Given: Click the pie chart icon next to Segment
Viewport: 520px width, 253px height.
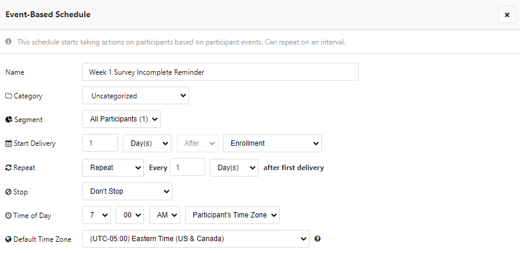Looking at the screenshot, I should [x=8, y=120].
